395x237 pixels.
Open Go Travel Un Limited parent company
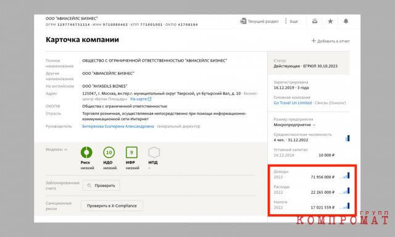[x=293, y=102]
